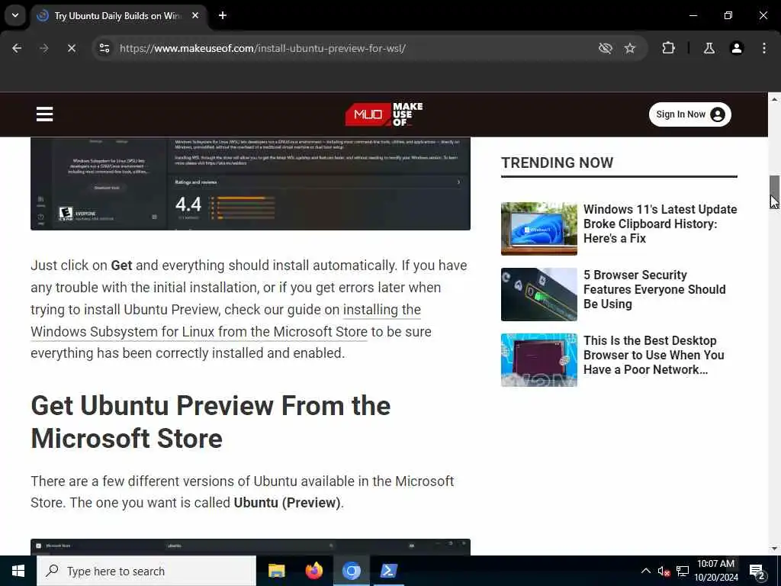Image resolution: width=781 pixels, height=586 pixels.
Task: Restore down the browser window
Action: 728,15
